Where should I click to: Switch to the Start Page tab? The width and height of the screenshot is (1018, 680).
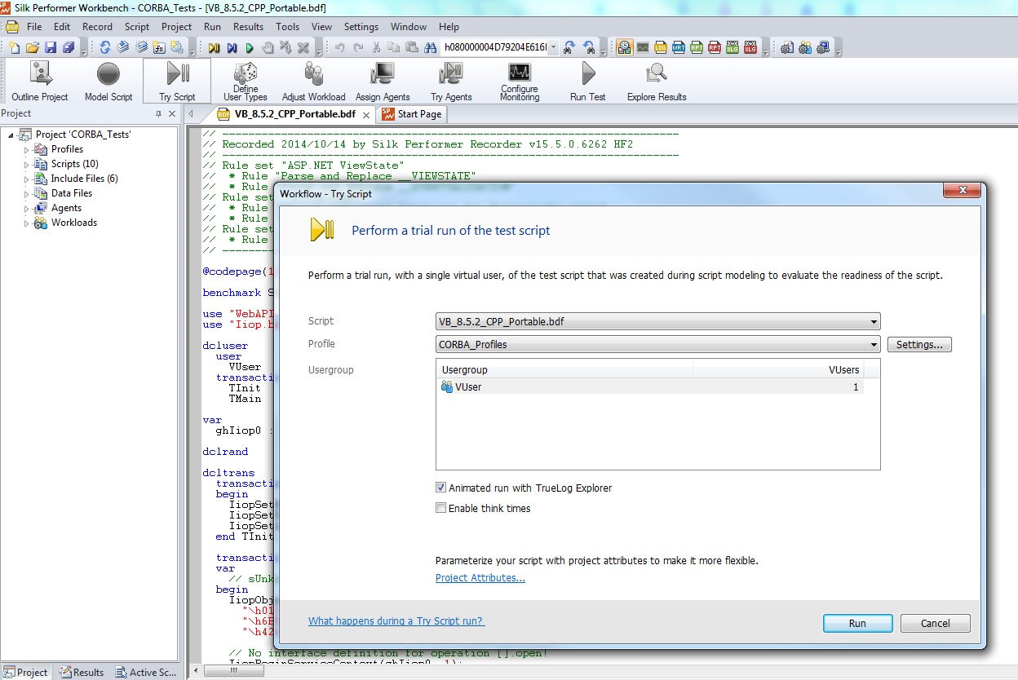point(418,114)
